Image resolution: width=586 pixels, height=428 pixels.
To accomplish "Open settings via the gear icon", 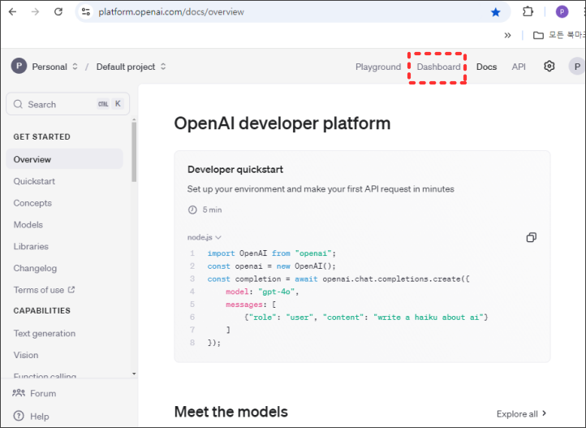I will [x=549, y=67].
